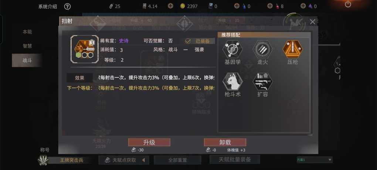The width and height of the screenshot is (377, 170).
Task: Expand 天赋点获取 arrow button
Action: (x=143, y=160)
